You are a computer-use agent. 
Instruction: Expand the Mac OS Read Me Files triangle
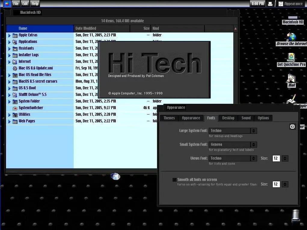point(9,75)
